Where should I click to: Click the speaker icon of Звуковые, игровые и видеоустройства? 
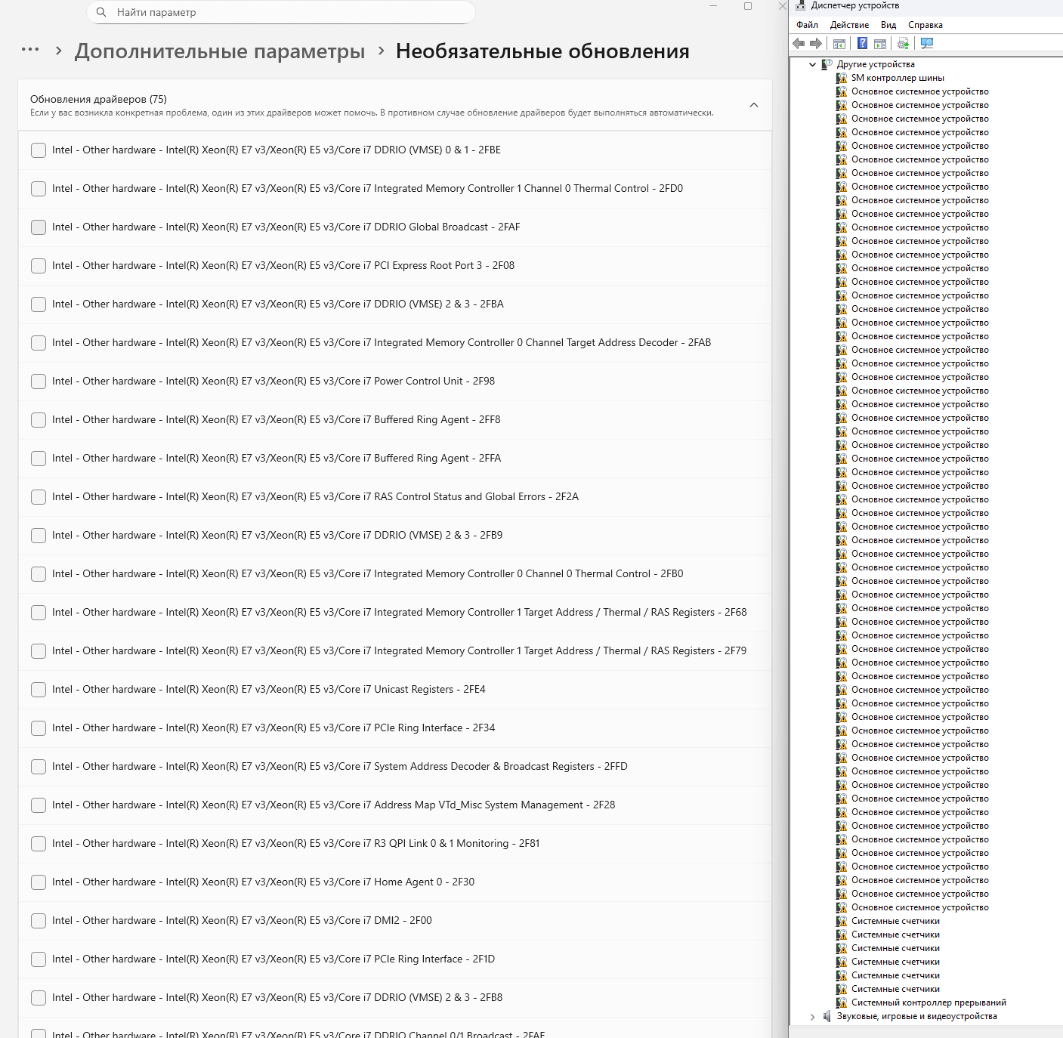click(x=827, y=1016)
